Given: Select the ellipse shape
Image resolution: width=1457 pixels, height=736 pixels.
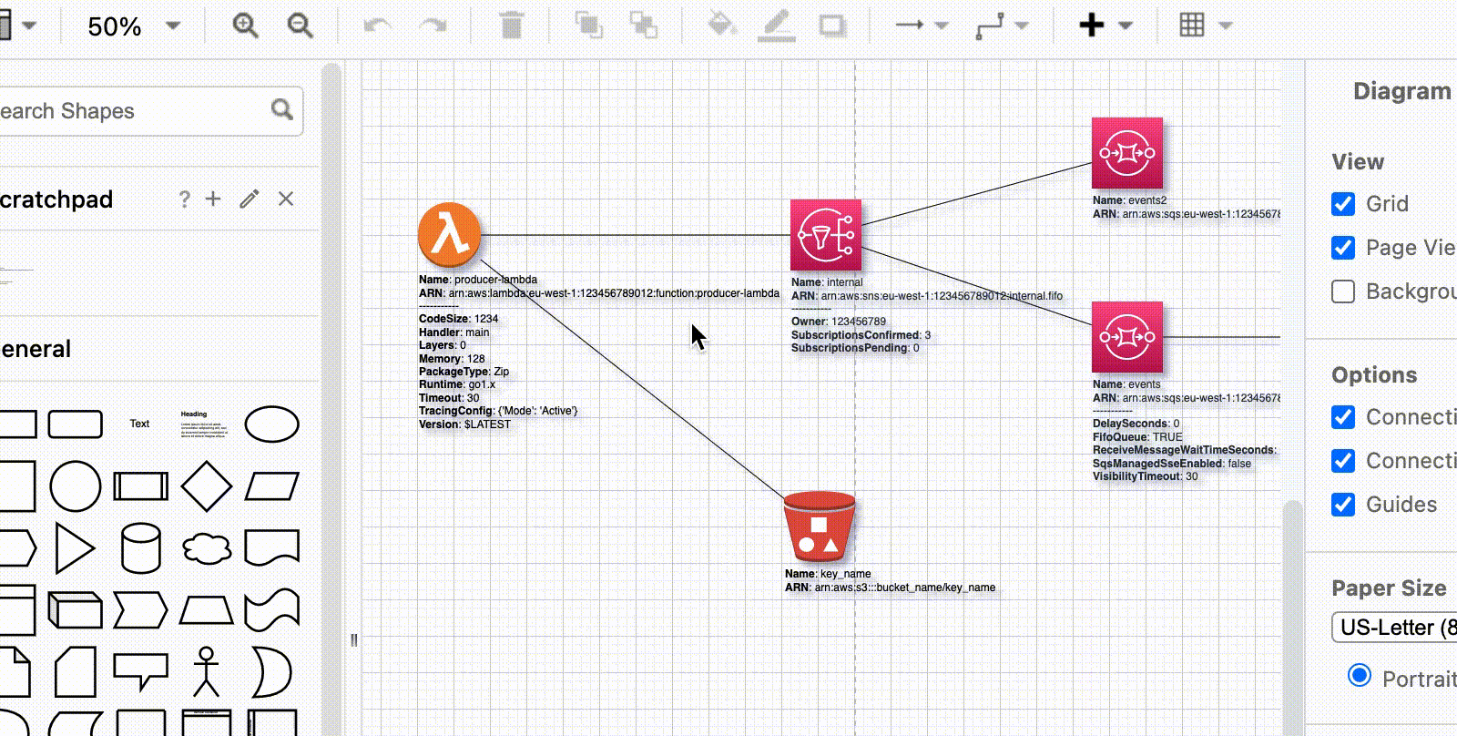Looking at the screenshot, I should click(271, 424).
